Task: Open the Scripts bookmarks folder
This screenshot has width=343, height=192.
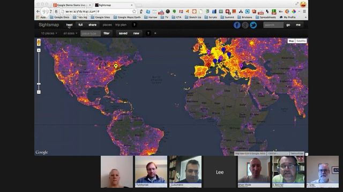Action: (211, 17)
